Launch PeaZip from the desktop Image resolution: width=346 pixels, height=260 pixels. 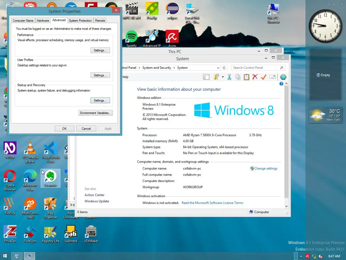152,11
